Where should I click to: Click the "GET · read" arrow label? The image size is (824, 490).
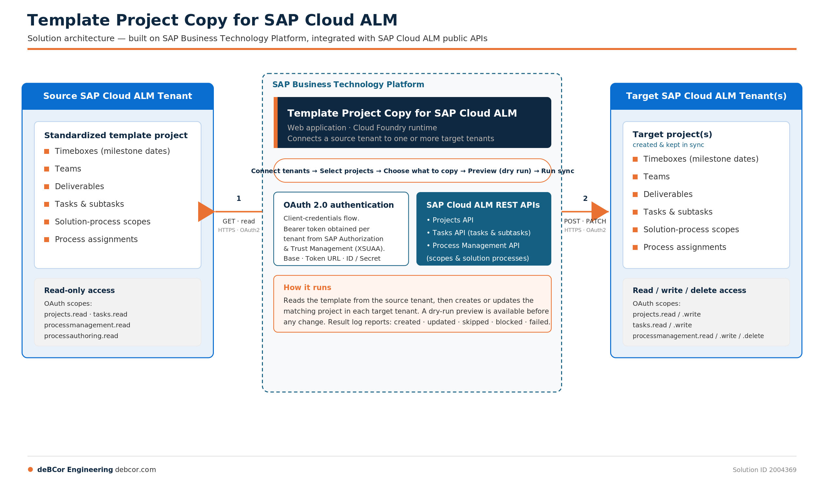(239, 221)
